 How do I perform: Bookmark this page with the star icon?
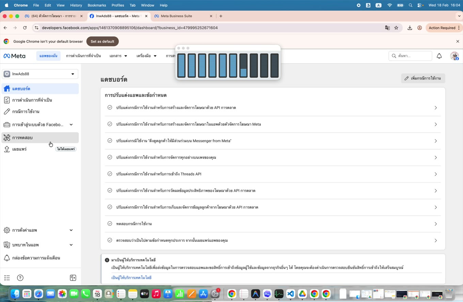(396, 28)
